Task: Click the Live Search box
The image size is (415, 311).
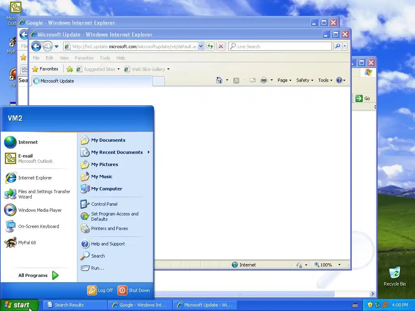Action: coord(280,47)
